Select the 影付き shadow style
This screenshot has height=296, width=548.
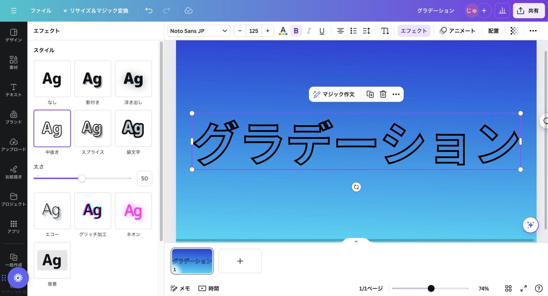point(93,79)
